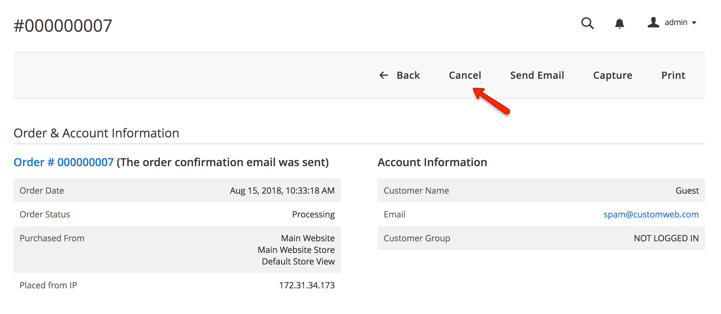Go Back to the orders list

tap(408, 75)
